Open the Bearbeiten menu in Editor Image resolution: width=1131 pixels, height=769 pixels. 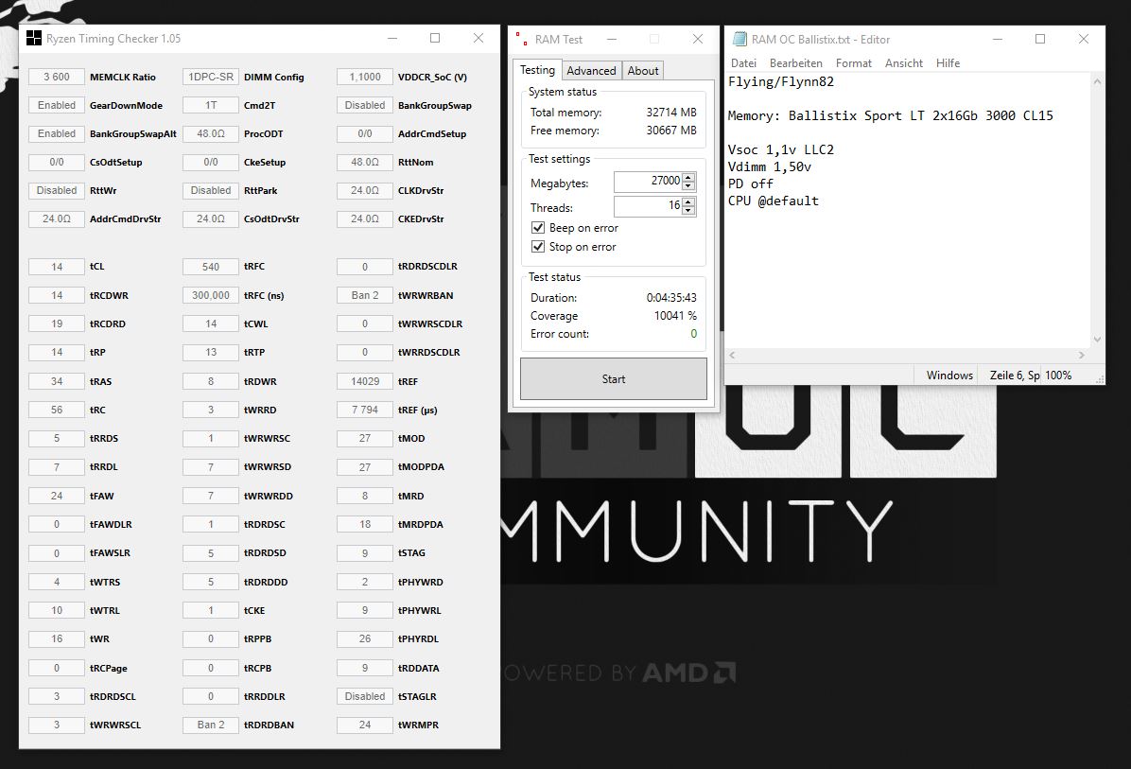795,63
